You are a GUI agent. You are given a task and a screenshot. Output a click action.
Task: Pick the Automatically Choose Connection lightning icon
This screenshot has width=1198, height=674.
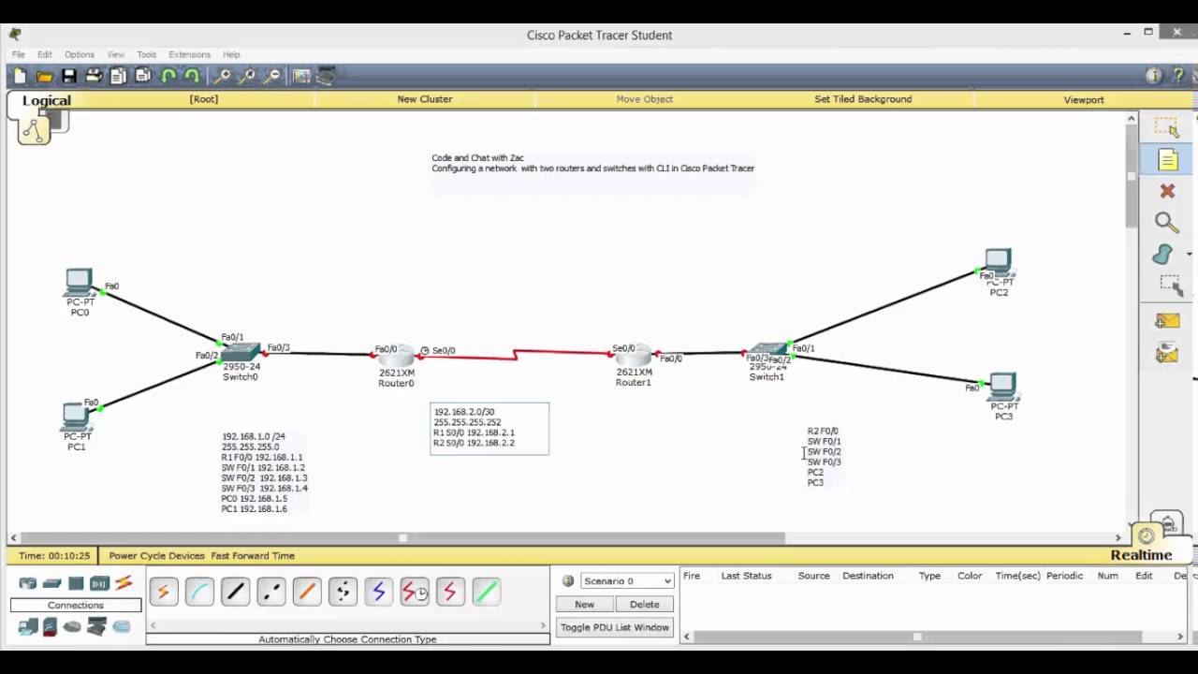163,592
